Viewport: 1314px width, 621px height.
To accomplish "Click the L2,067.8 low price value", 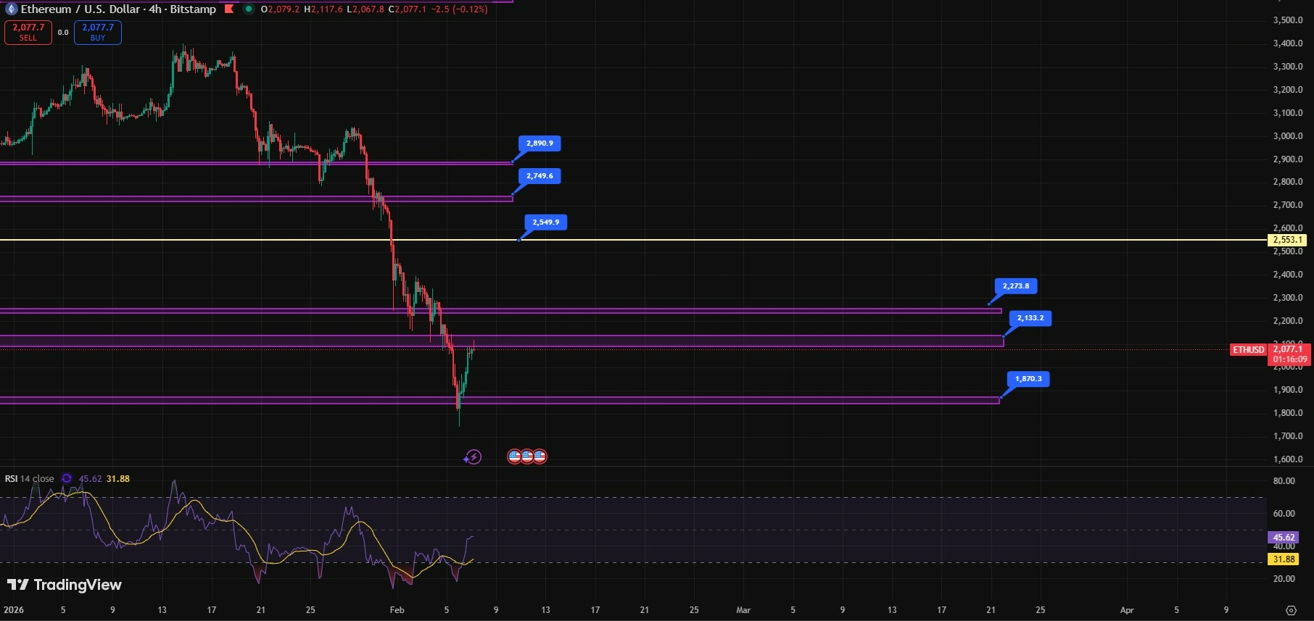I will 365,9.
